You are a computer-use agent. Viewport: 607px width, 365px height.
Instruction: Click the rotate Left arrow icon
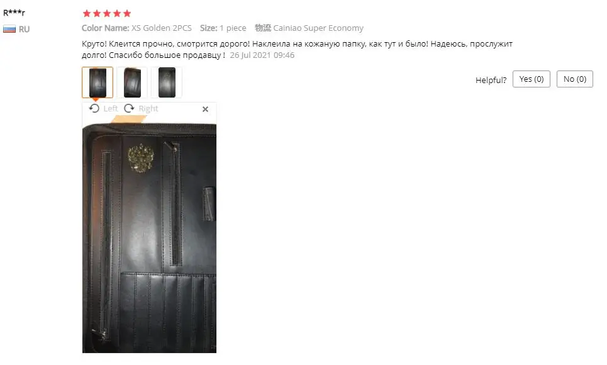tap(94, 108)
